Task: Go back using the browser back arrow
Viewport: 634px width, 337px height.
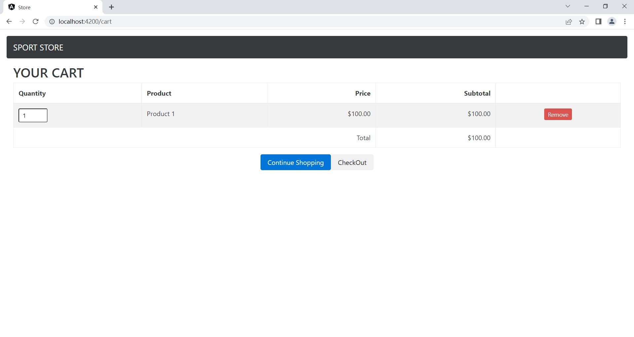Action: coord(9,21)
